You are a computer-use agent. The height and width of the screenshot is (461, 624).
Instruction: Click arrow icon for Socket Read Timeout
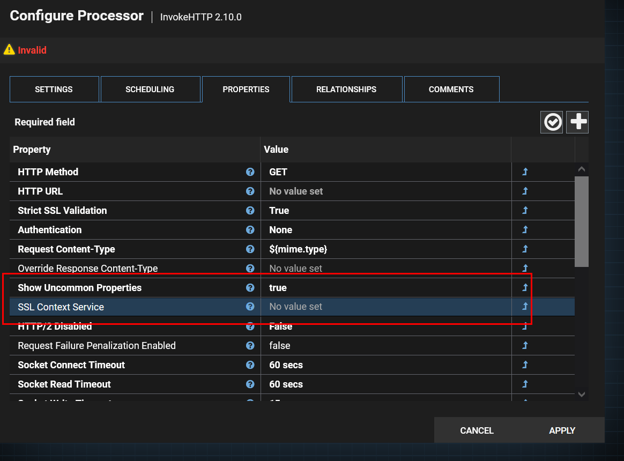pos(525,384)
